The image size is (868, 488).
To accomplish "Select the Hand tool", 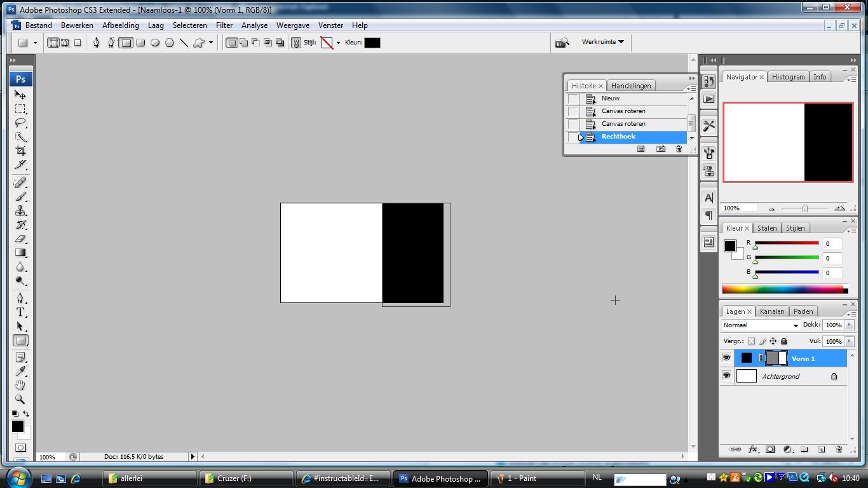I will [20, 385].
